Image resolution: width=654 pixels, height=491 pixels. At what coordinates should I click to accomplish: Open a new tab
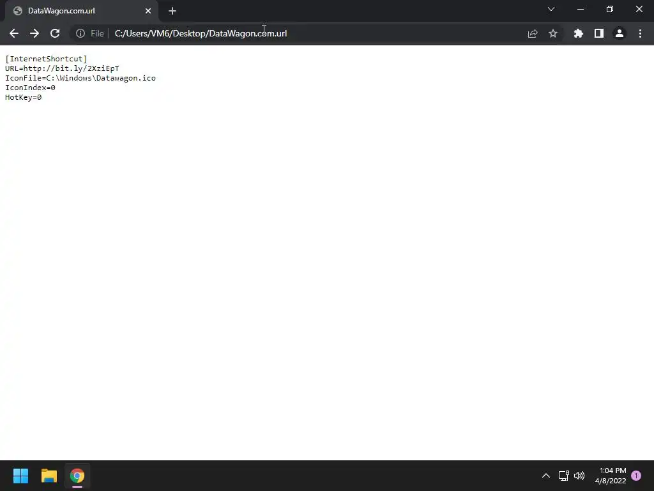(x=172, y=11)
